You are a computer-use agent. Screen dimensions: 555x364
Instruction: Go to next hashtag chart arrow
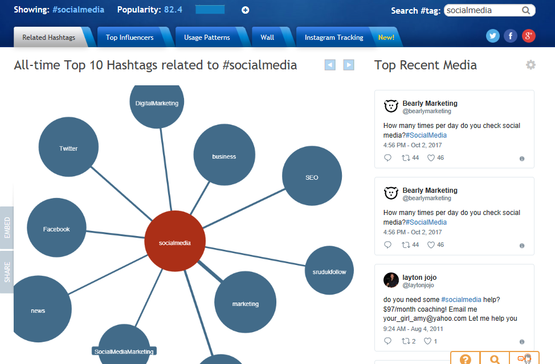point(349,65)
